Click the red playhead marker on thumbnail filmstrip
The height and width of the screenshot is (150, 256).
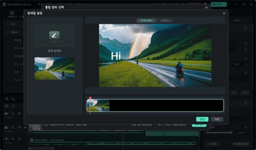90,98
